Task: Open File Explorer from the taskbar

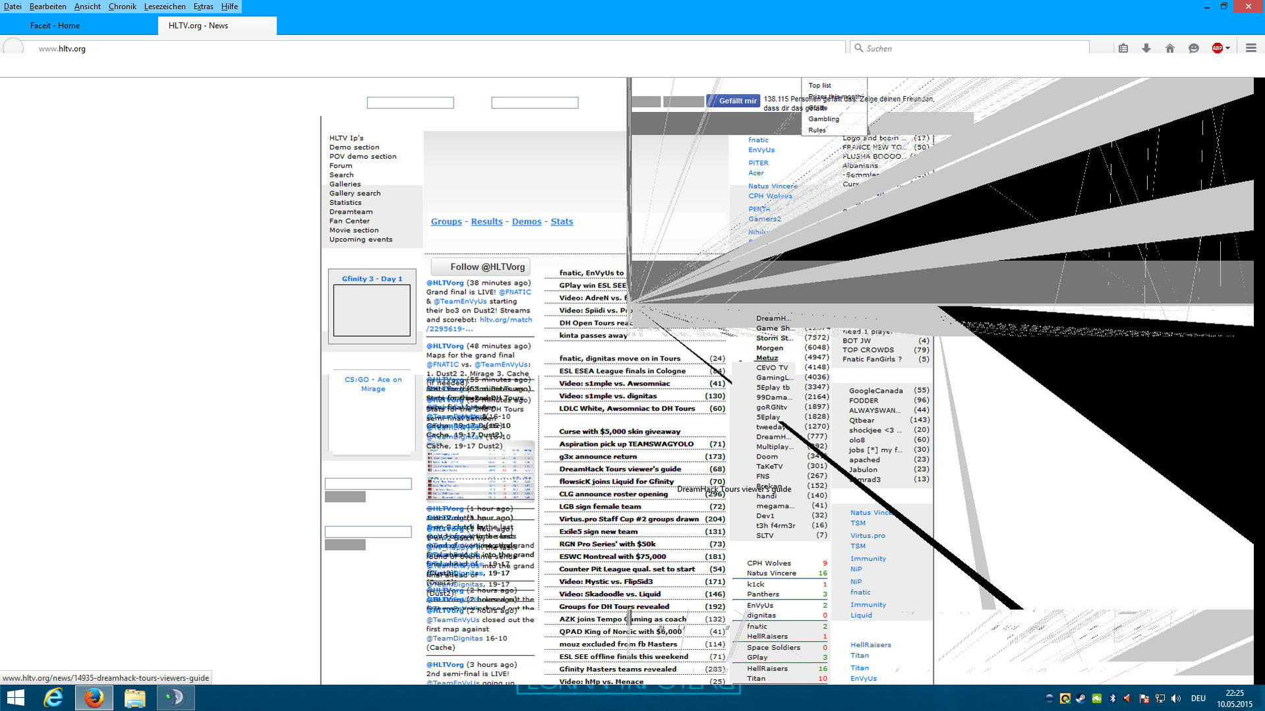Action: (134, 698)
